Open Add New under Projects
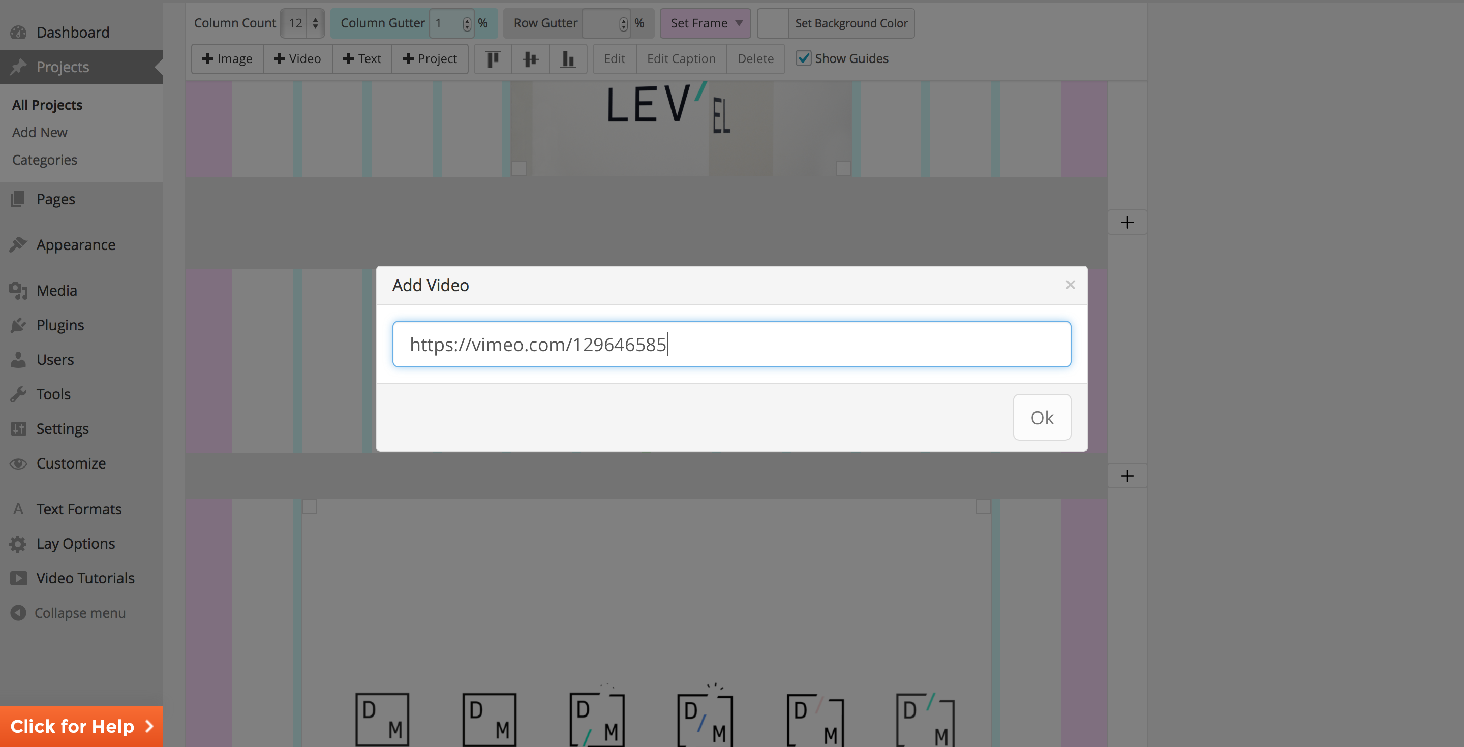 tap(40, 132)
